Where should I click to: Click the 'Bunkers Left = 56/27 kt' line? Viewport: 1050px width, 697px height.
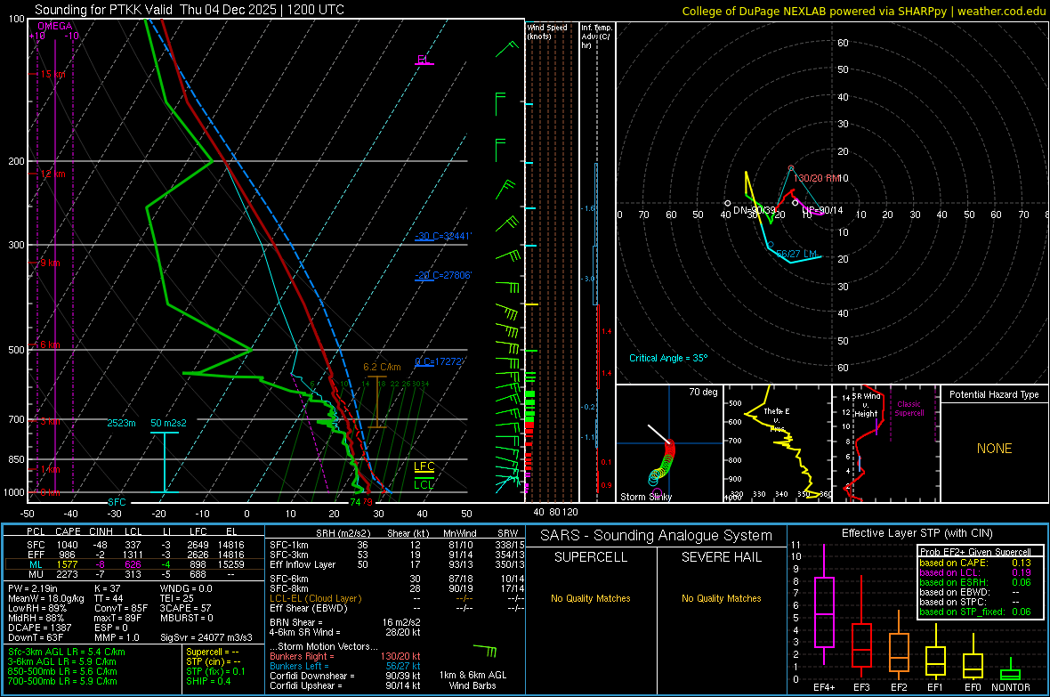(x=345, y=666)
